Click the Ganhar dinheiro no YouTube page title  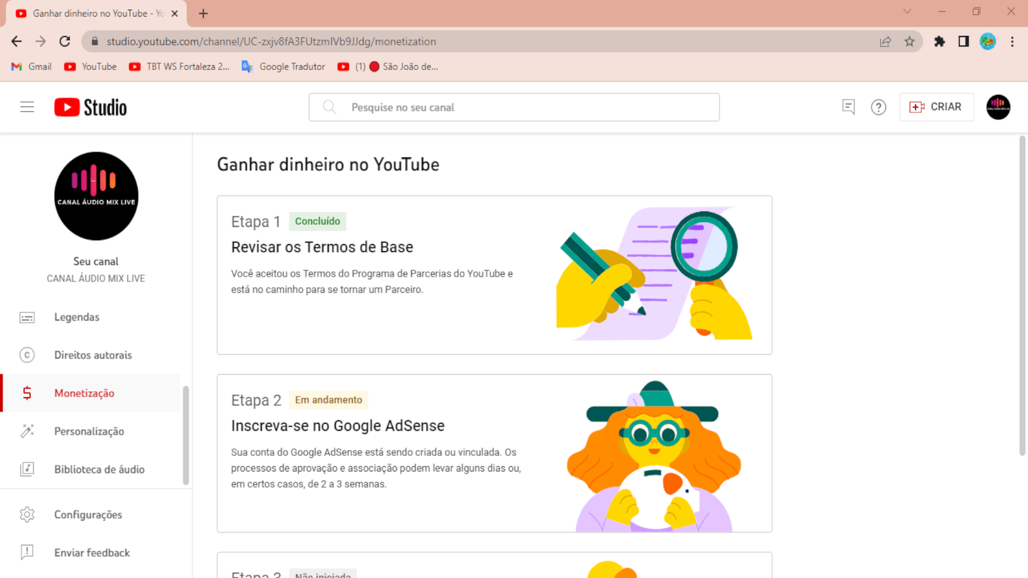pyautogui.click(x=328, y=164)
